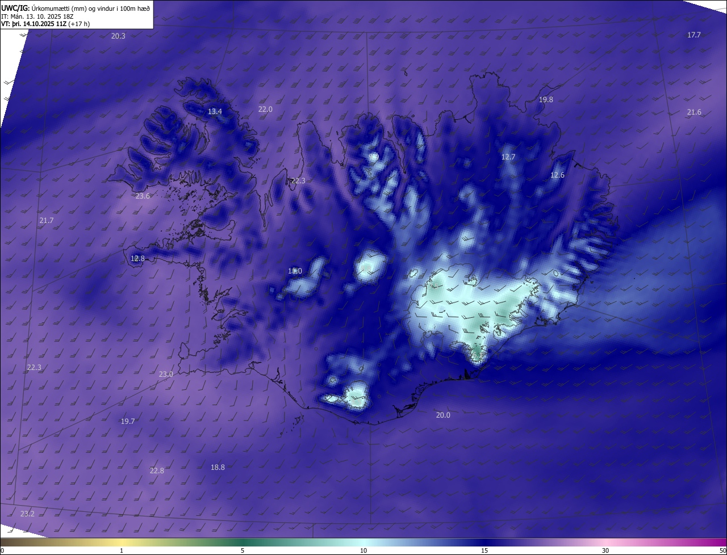The width and height of the screenshot is (727, 555).
Task: Select the 19.7 value label
Action: tap(128, 421)
